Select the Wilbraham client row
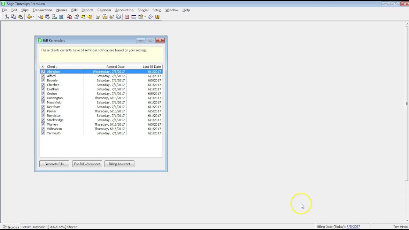 point(101,129)
